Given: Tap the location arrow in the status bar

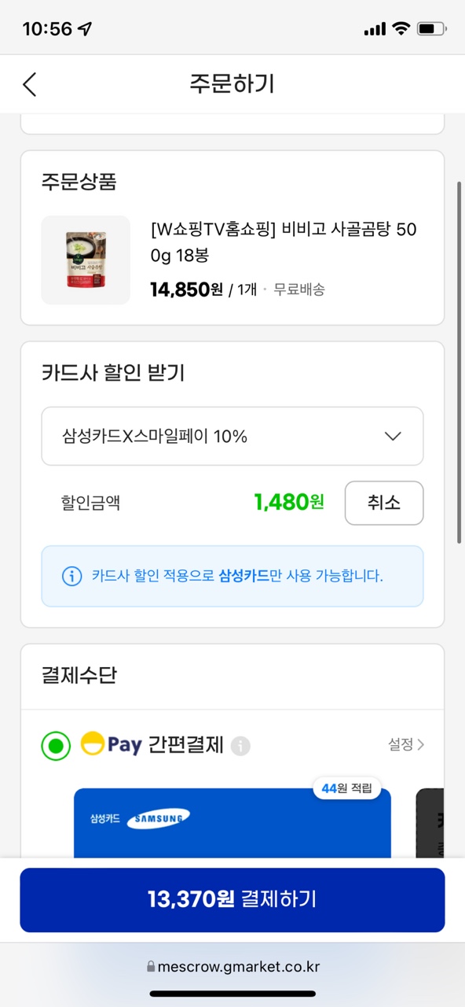Looking at the screenshot, I should [x=85, y=29].
